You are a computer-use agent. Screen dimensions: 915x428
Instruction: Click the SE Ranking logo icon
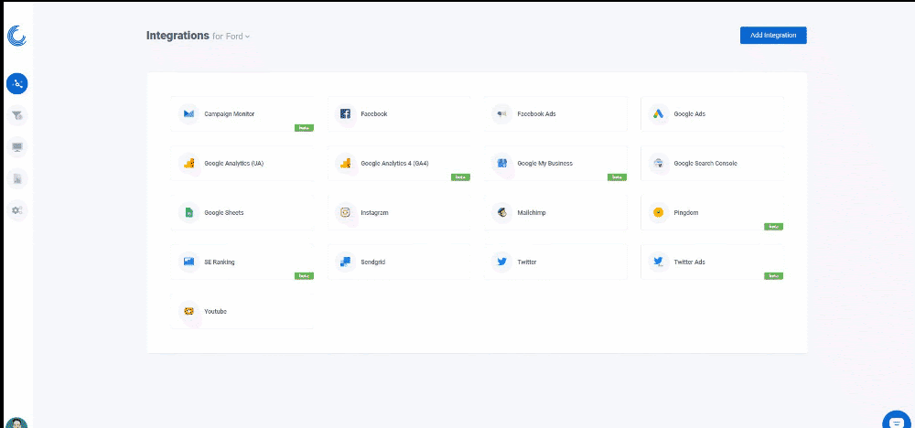click(x=189, y=262)
